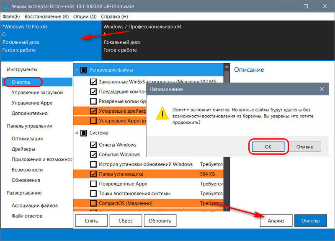
Task: Select the Windows 10 Pro x64 image panel
Action: pyautogui.click(x=51, y=40)
